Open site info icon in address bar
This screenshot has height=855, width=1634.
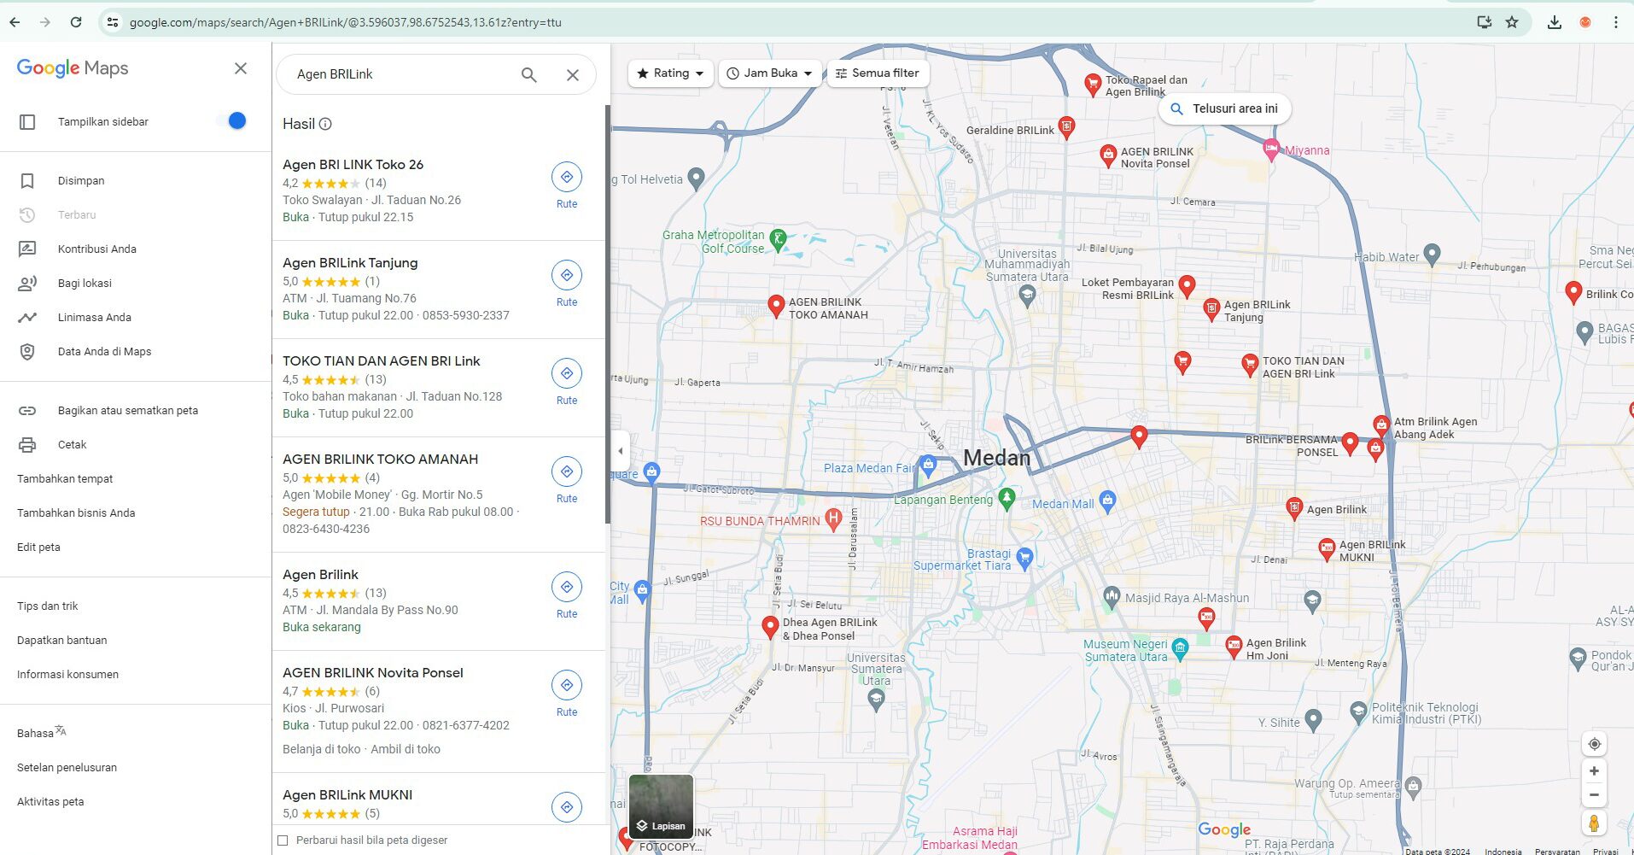(113, 22)
